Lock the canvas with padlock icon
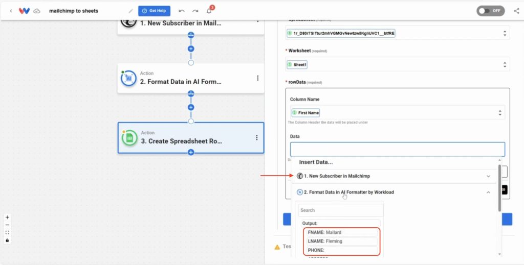The width and height of the screenshot is (524, 265). pyautogui.click(x=7, y=240)
